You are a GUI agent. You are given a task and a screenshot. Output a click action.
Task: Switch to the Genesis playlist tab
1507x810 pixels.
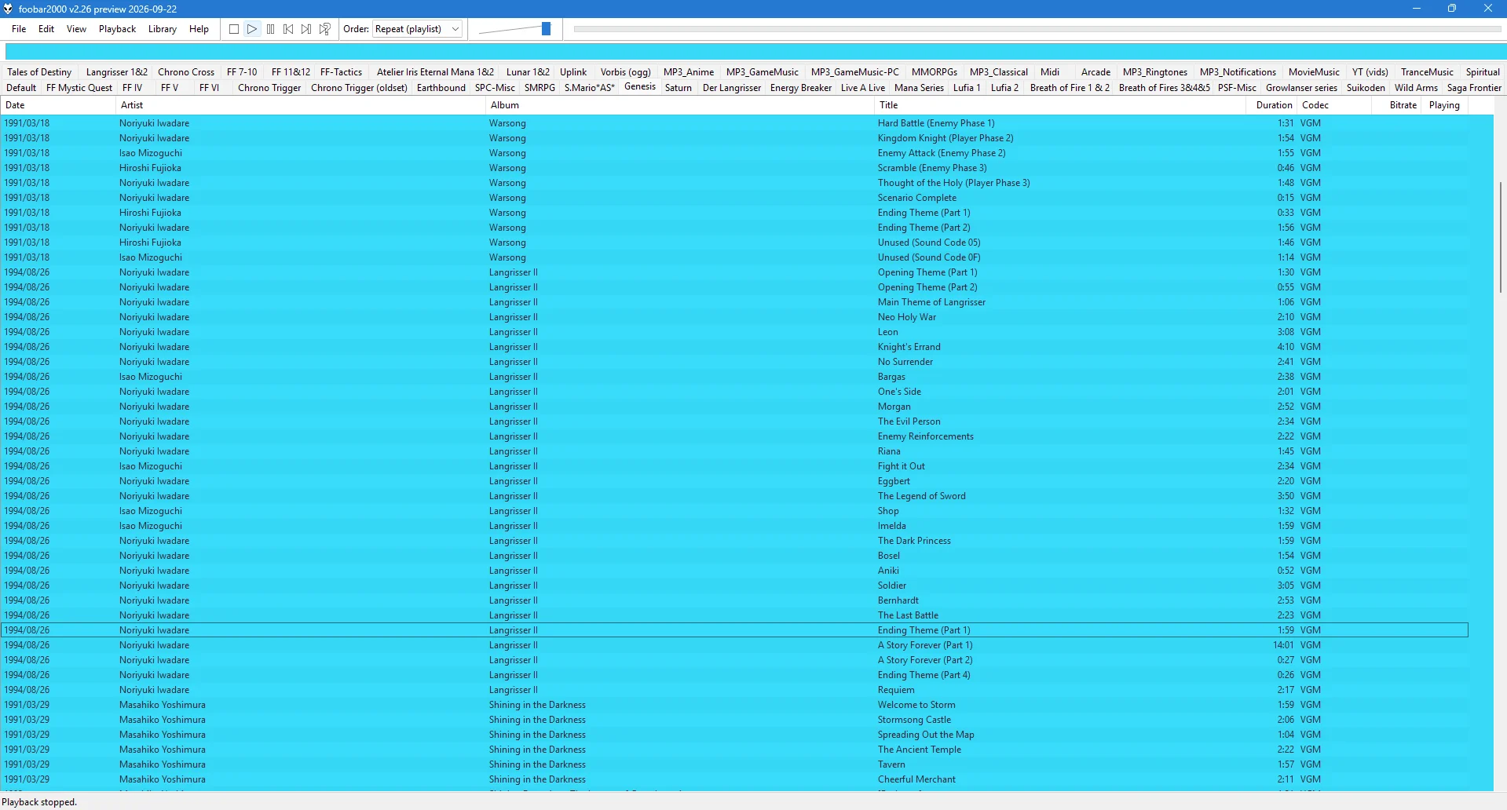(640, 86)
